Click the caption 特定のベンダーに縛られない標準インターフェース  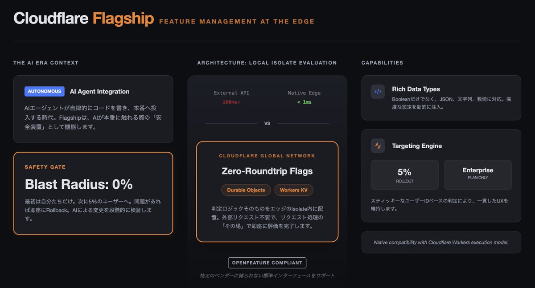[267, 276]
